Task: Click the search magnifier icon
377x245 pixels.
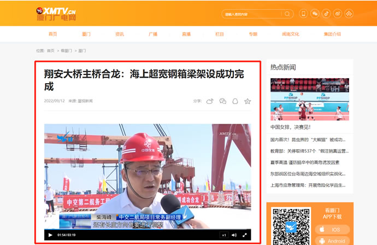Action: coord(287,14)
